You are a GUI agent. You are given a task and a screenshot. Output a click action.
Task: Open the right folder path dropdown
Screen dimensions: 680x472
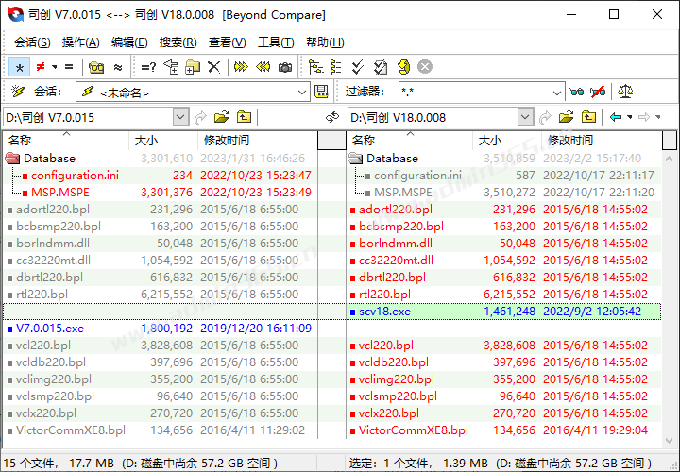pyautogui.click(x=525, y=117)
